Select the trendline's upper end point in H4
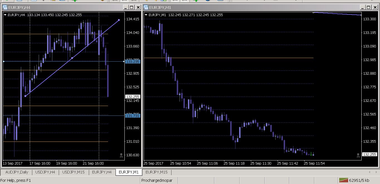 point(119,20)
